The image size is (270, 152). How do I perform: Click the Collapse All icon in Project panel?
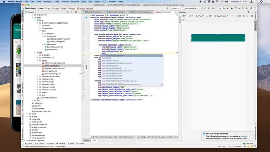pyautogui.click(x=71, y=12)
